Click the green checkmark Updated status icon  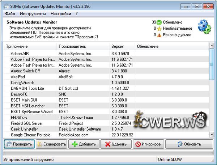pos(159,22)
